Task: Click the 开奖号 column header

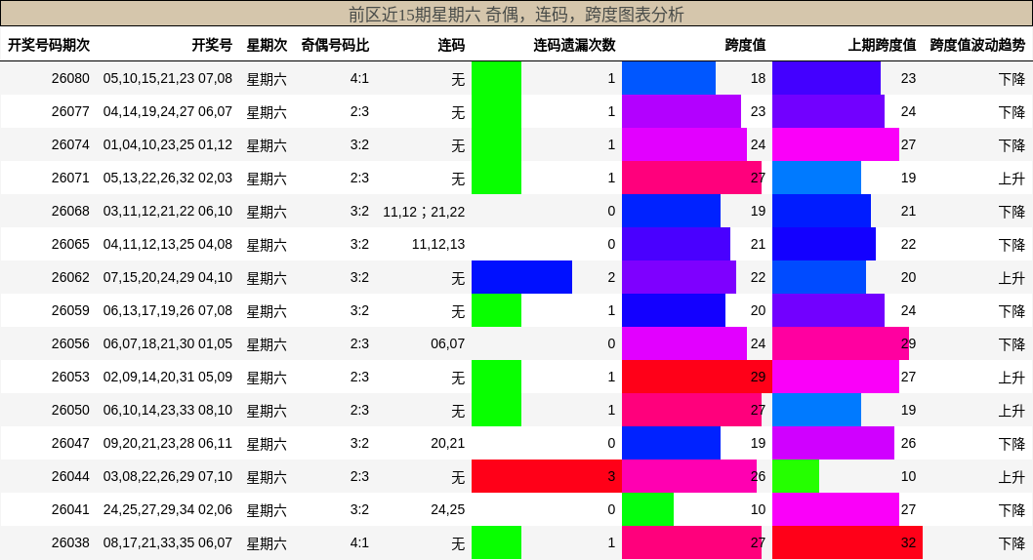Action: [x=212, y=45]
